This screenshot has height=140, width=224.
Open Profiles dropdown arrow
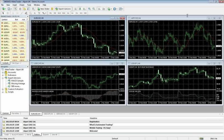pos(11,9)
